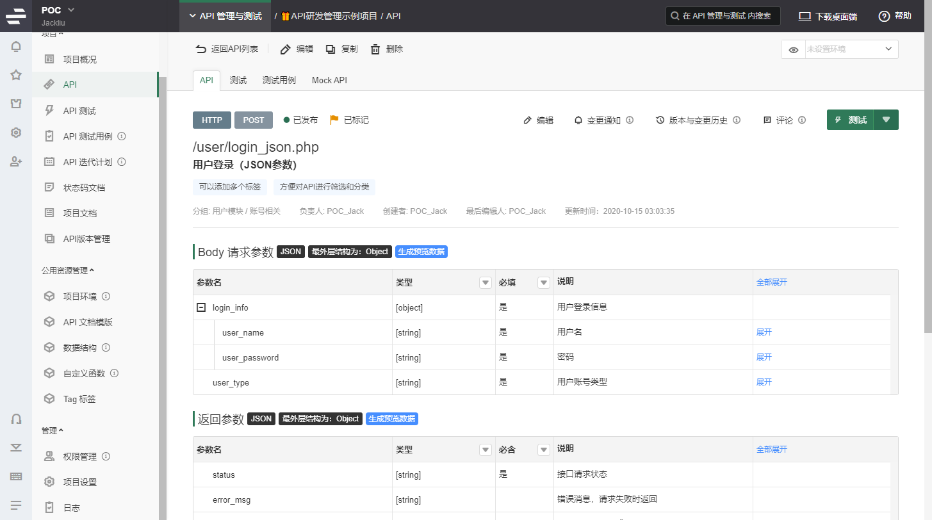Switch to the Mock API tab
This screenshot has height=520, width=932.
tap(329, 80)
